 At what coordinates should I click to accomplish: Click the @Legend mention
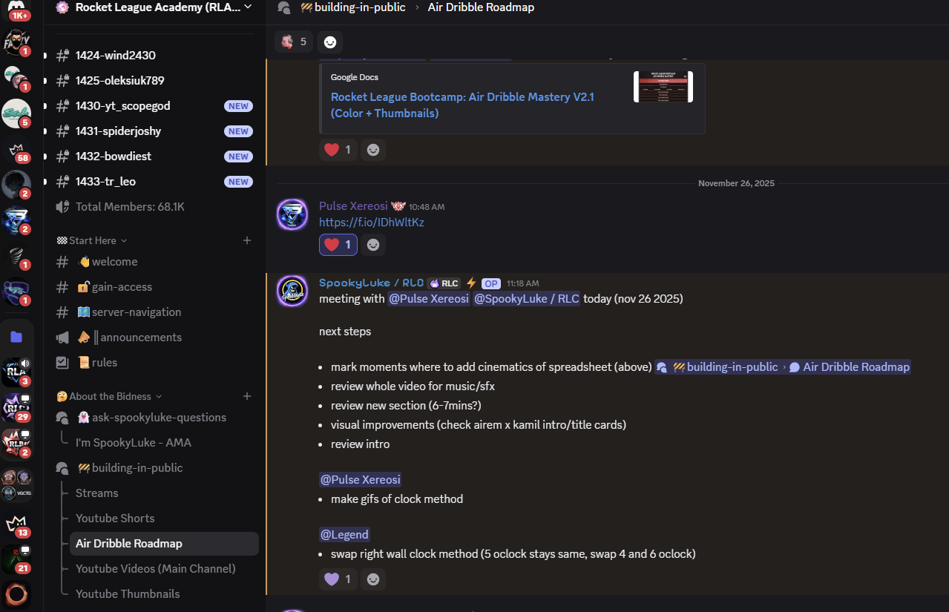tap(344, 534)
